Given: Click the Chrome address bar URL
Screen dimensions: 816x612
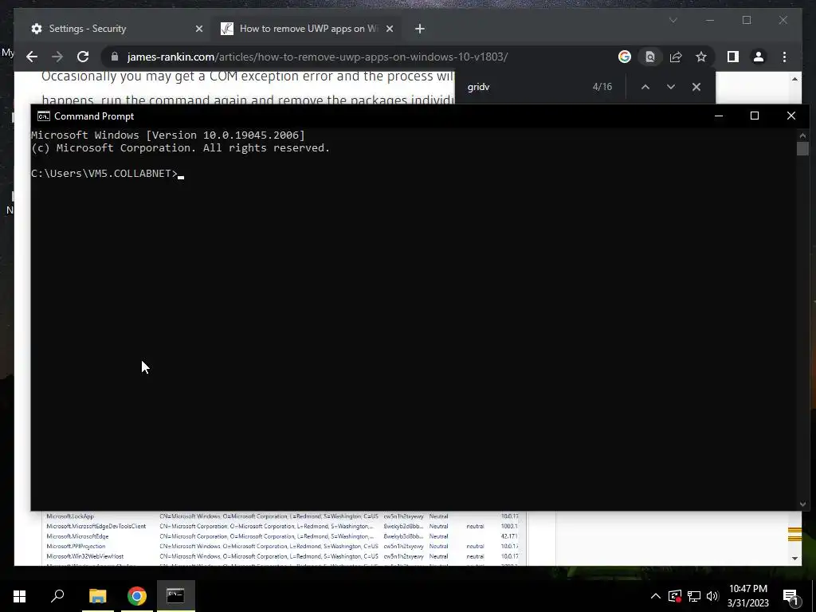Looking at the screenshot, I should click(x=317, y=57).
